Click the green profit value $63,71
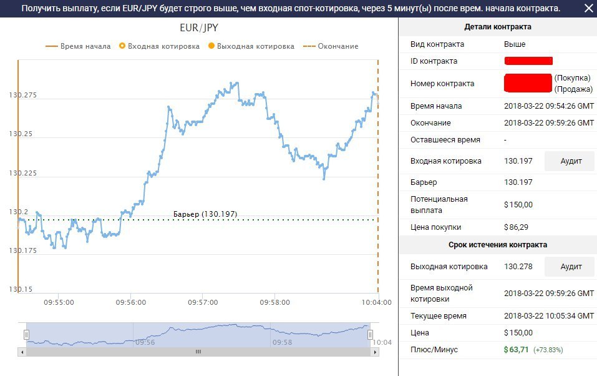Image resolution: width=597 pixels, height=376 pixels. (x=516, y=350)
